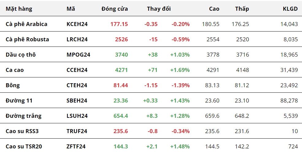Image resolution: width=302 pixels, height=153 pixels.
Task: Click the Mã column header
Action: tap(71, 9)
